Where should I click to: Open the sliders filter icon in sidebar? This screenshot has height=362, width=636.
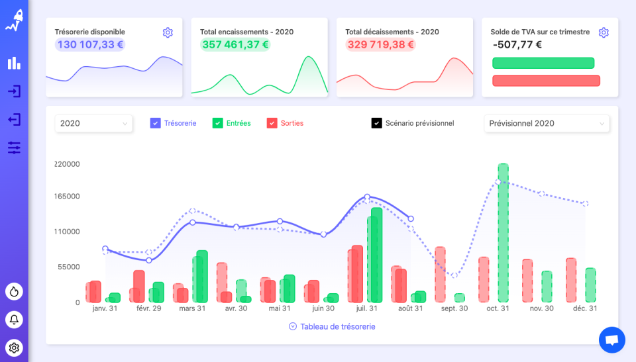click(14, 148)
